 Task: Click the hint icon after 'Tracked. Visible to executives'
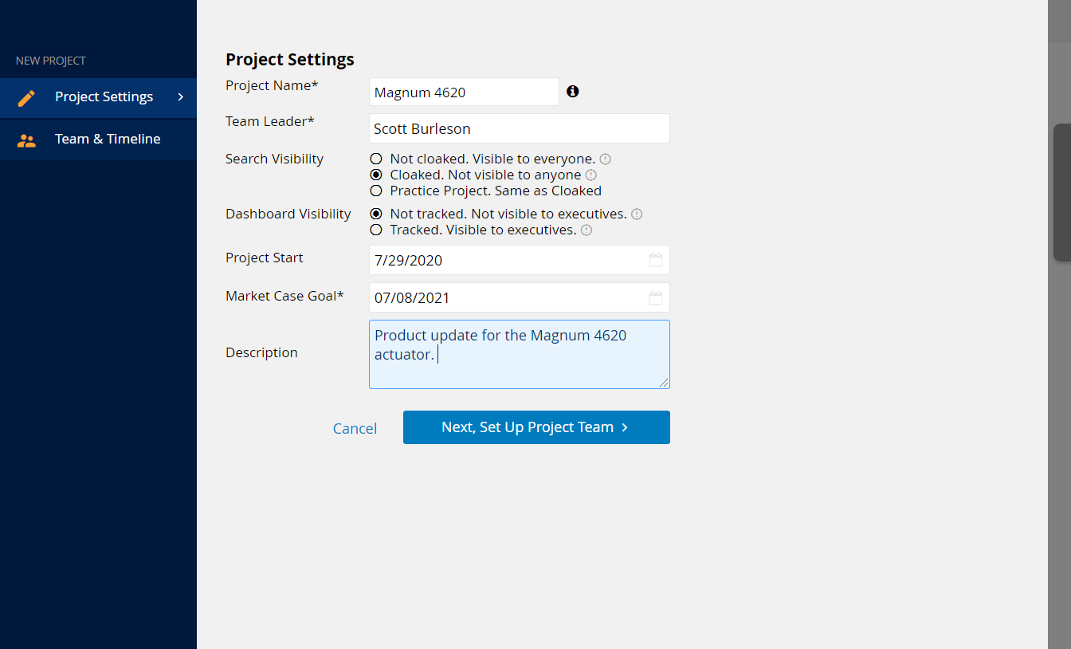pyautogui.click(x=586, y=230)
